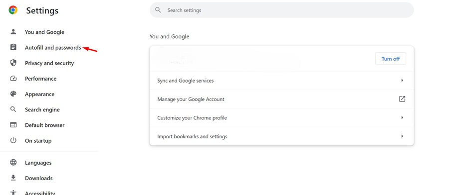Image resolution: width=449 pixels, height=195 pixels.
Task: Open Sync and Google services row
Action: (281, 81)
